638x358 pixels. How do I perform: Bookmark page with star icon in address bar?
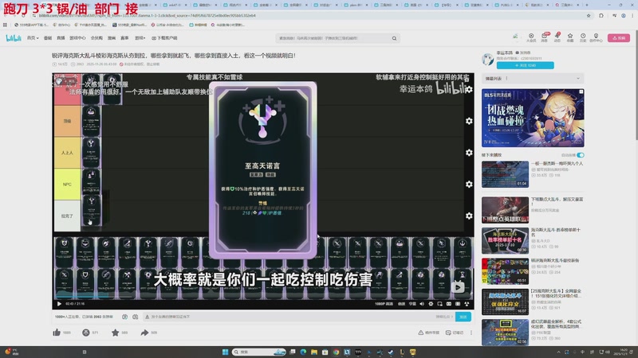[589, 15]
